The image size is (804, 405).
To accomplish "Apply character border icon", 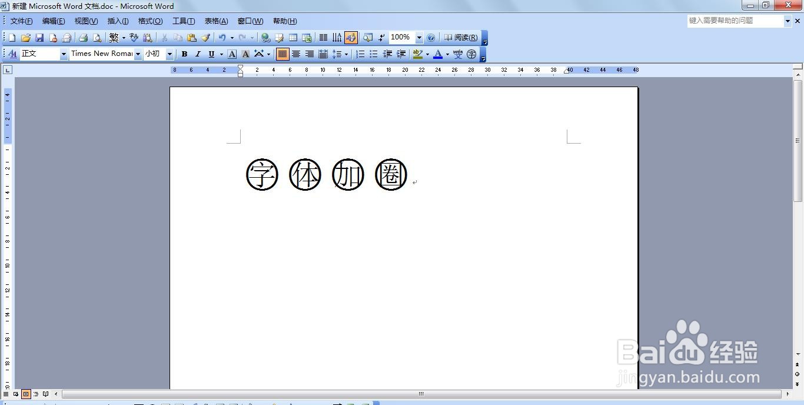I will pos(232,54).
